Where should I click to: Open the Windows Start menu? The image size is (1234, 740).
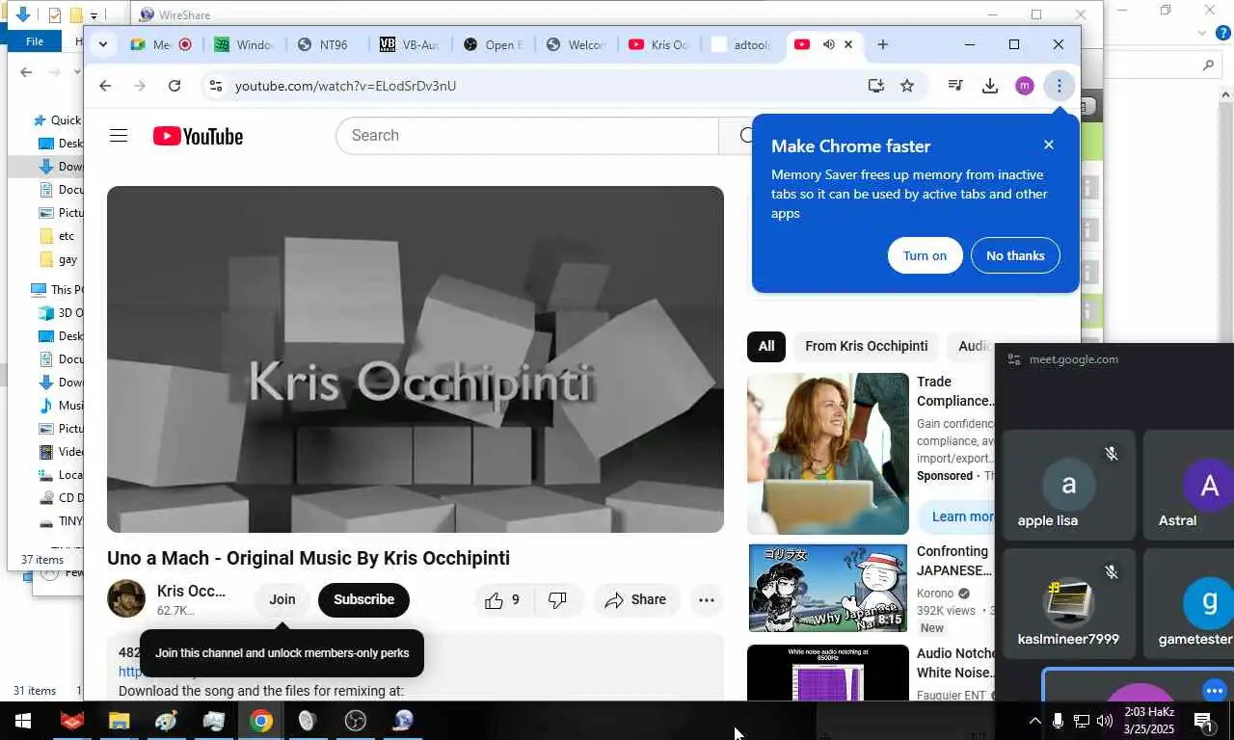tap(22, 721)
